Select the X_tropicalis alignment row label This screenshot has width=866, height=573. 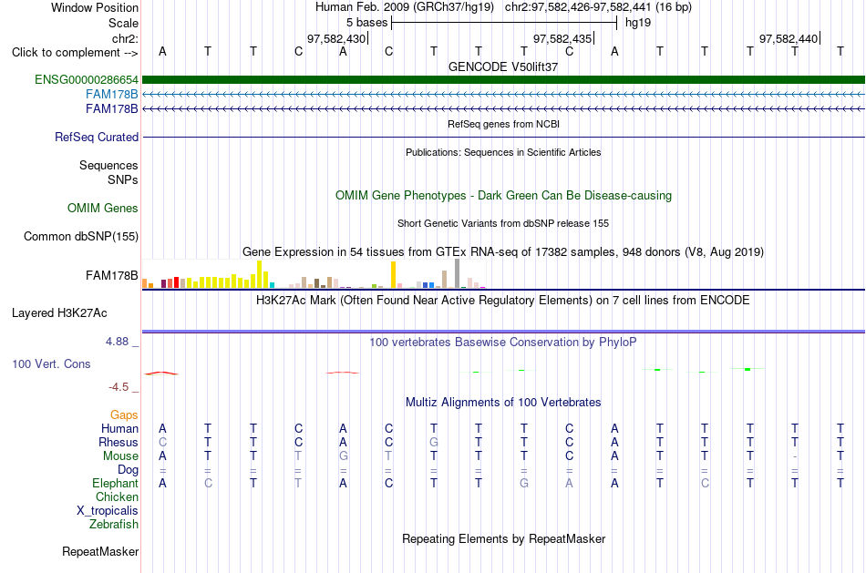(x=108, y=511)
